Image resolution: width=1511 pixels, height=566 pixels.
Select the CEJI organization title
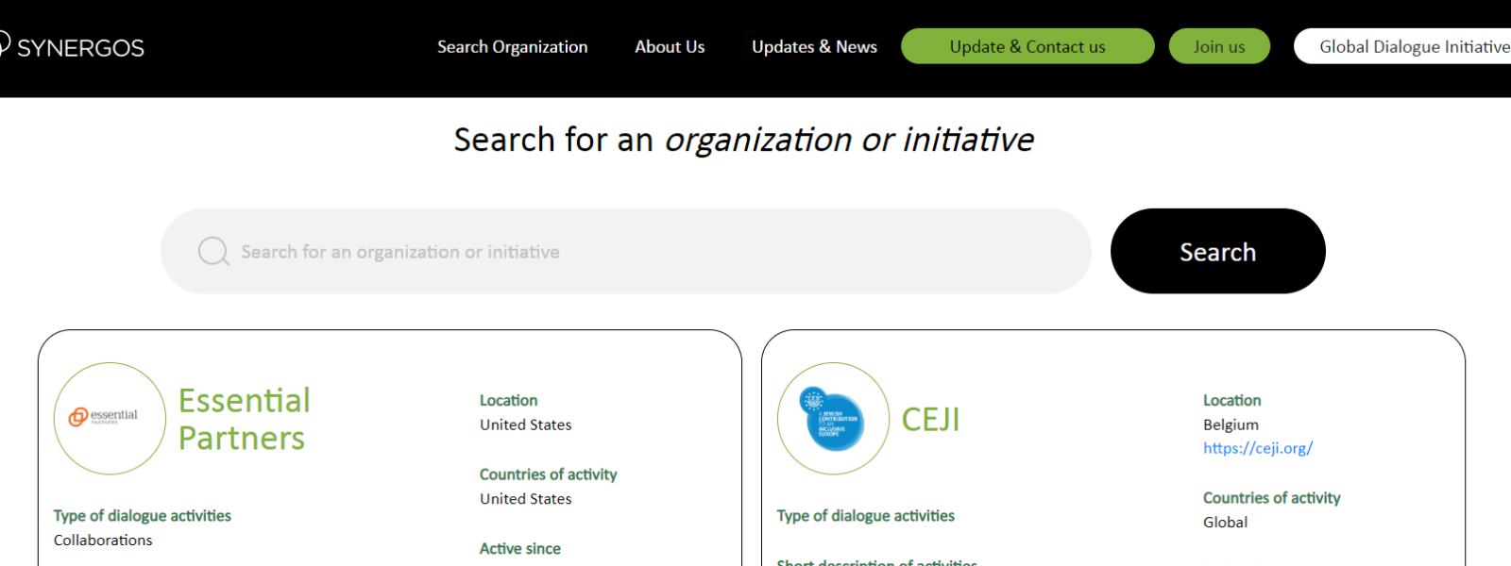point(930,419)
